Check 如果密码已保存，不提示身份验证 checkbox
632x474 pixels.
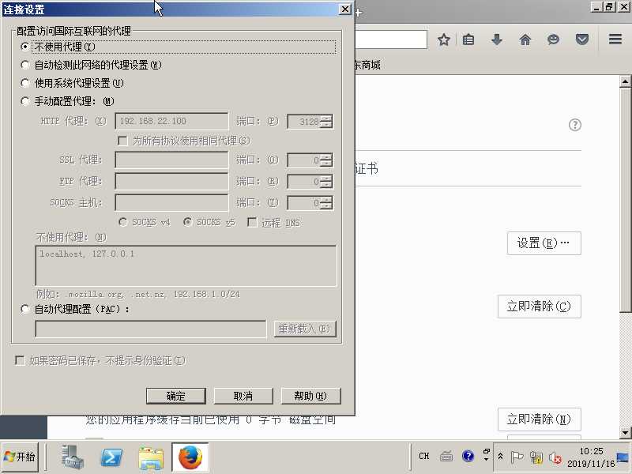(19, 360)
